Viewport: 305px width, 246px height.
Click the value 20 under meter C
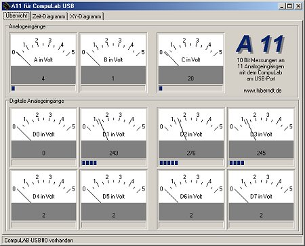click(x=190, y=78)
